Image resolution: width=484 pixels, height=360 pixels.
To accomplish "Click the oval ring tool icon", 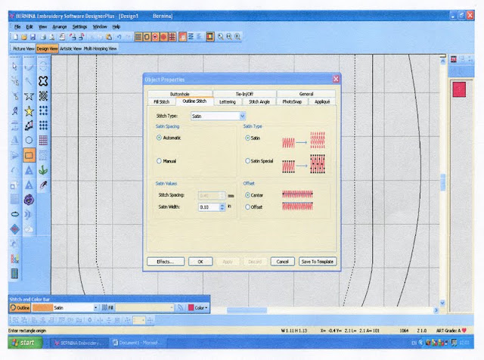I will click(14, 214).
